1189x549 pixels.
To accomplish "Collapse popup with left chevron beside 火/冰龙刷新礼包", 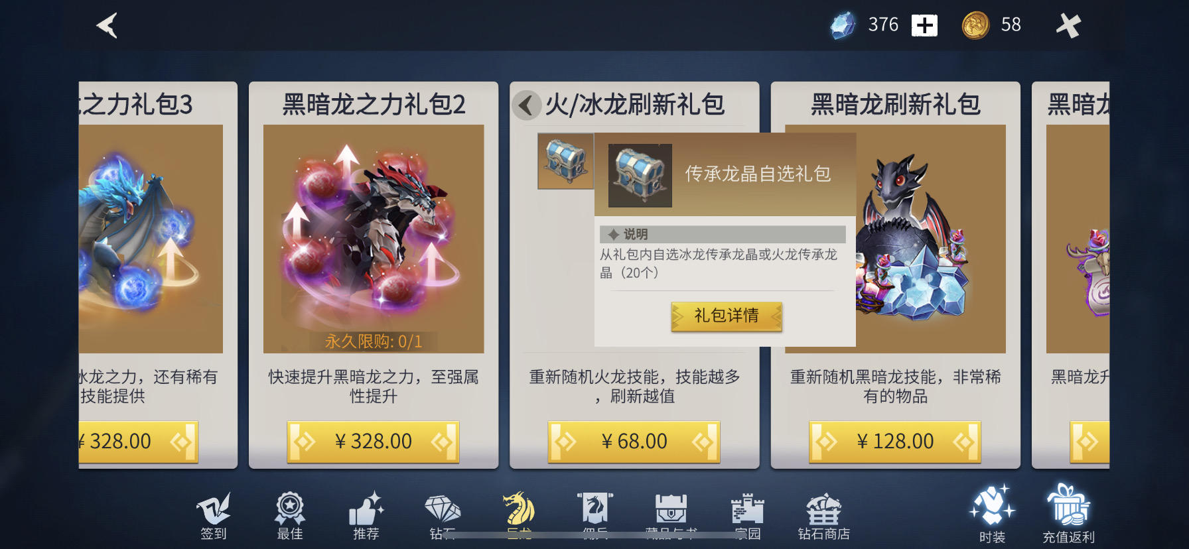I will 527,105.
